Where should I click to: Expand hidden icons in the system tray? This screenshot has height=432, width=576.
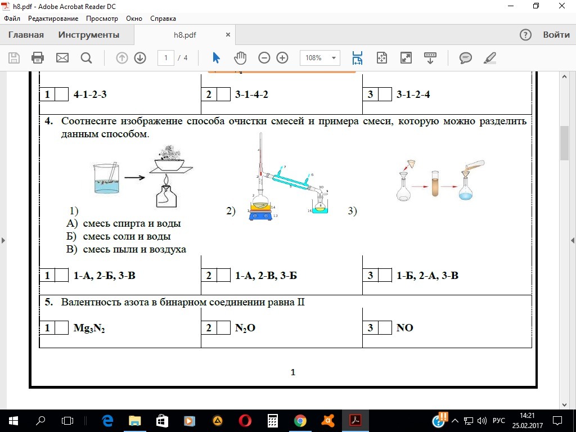(454, 420)
